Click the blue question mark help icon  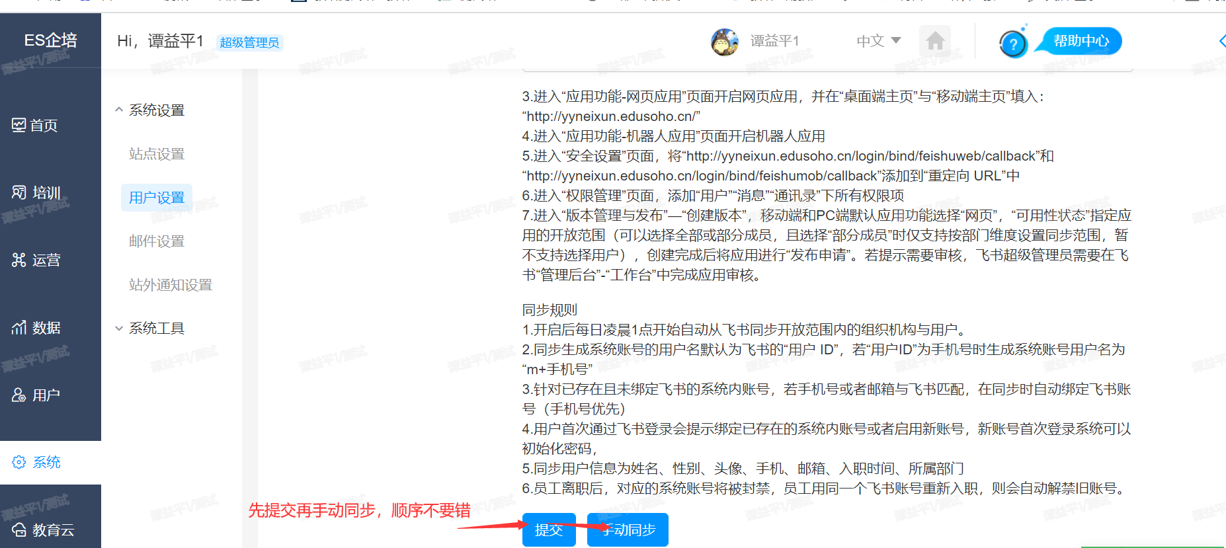[x=1012, y=44]
